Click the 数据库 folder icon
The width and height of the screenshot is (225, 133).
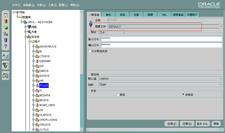pyautogui.click(x=21, y=17)
